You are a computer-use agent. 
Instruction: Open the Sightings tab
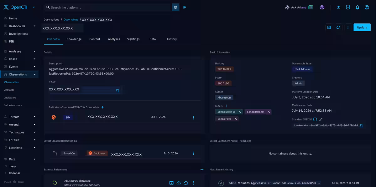coord(133,39)
